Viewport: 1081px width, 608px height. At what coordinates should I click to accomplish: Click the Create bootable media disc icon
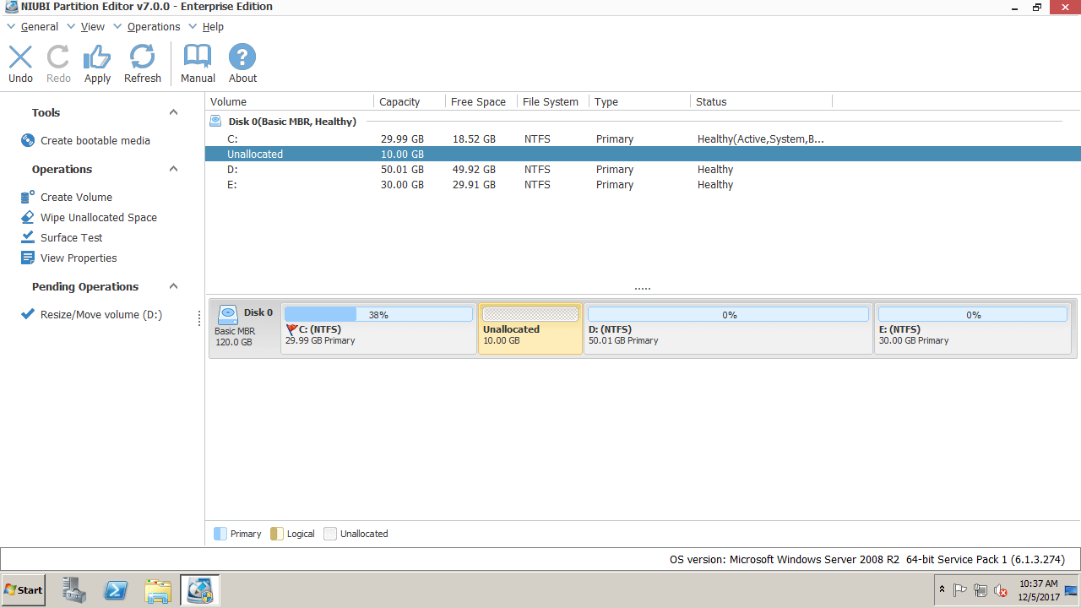pyautogui.click(x=28, y=141)
